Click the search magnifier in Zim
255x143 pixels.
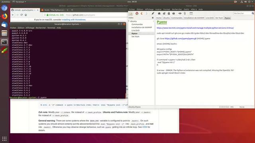tap(253, 13)
